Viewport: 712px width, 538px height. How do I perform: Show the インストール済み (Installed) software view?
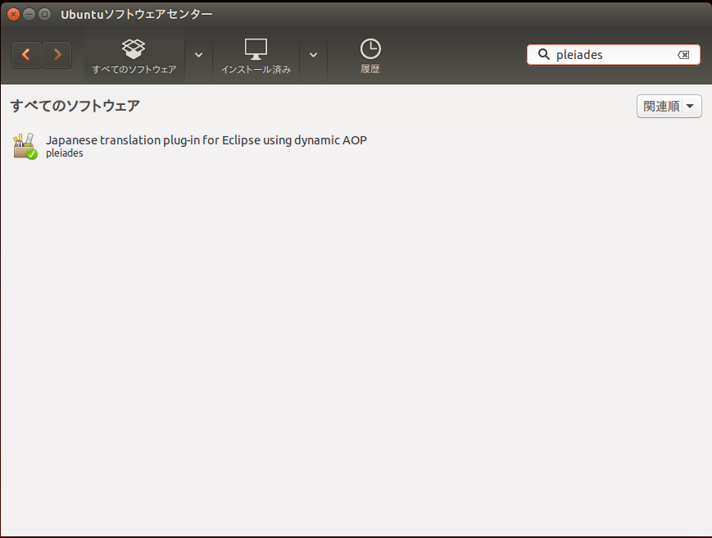pos(256,56)
